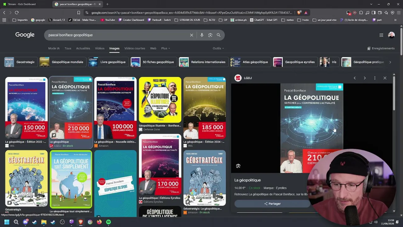This screenshot has height=227, width=403.
Task: Search inside preview image with Lens
Action: pyautogui.click(x=238, y=166)
